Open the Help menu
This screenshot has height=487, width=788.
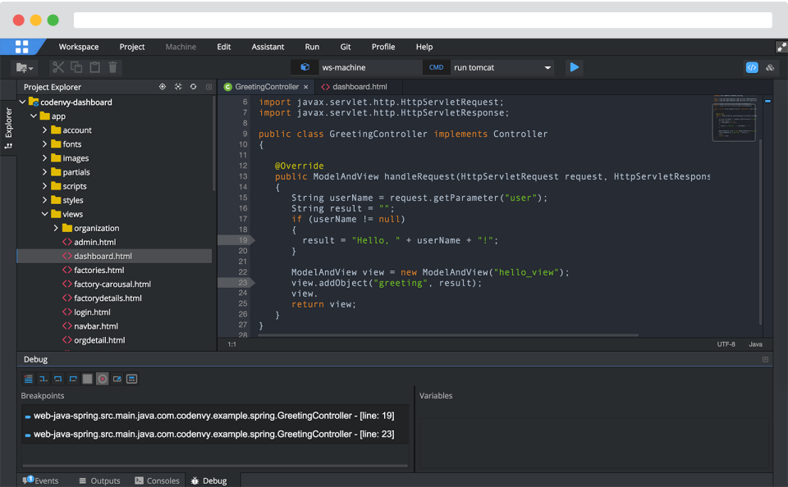click(x=424, y=47)
